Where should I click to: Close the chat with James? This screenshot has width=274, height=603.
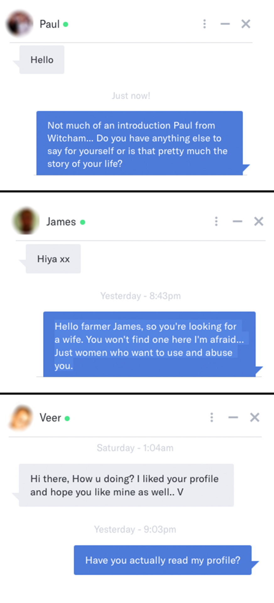(259, 221)
